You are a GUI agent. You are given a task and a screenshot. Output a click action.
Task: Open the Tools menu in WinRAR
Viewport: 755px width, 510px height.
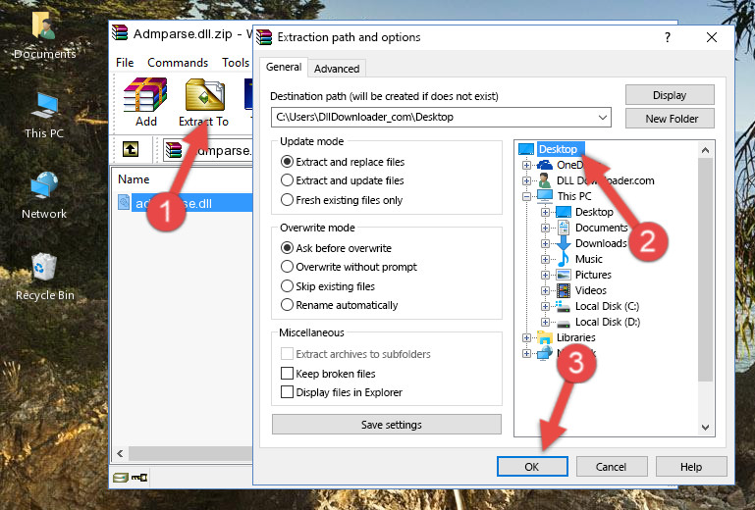[236, 63]
